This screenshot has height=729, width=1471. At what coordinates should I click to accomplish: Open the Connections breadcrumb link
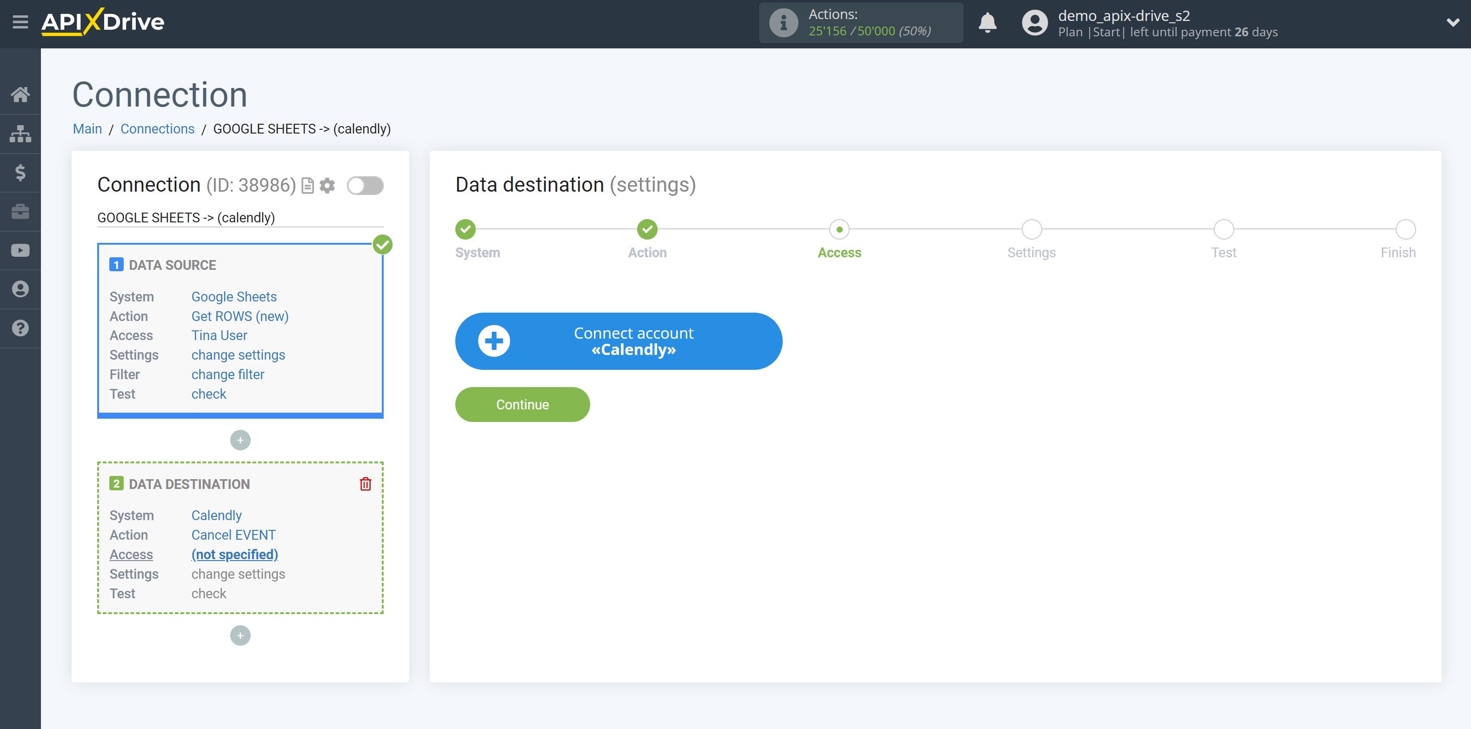click(157, 128)
